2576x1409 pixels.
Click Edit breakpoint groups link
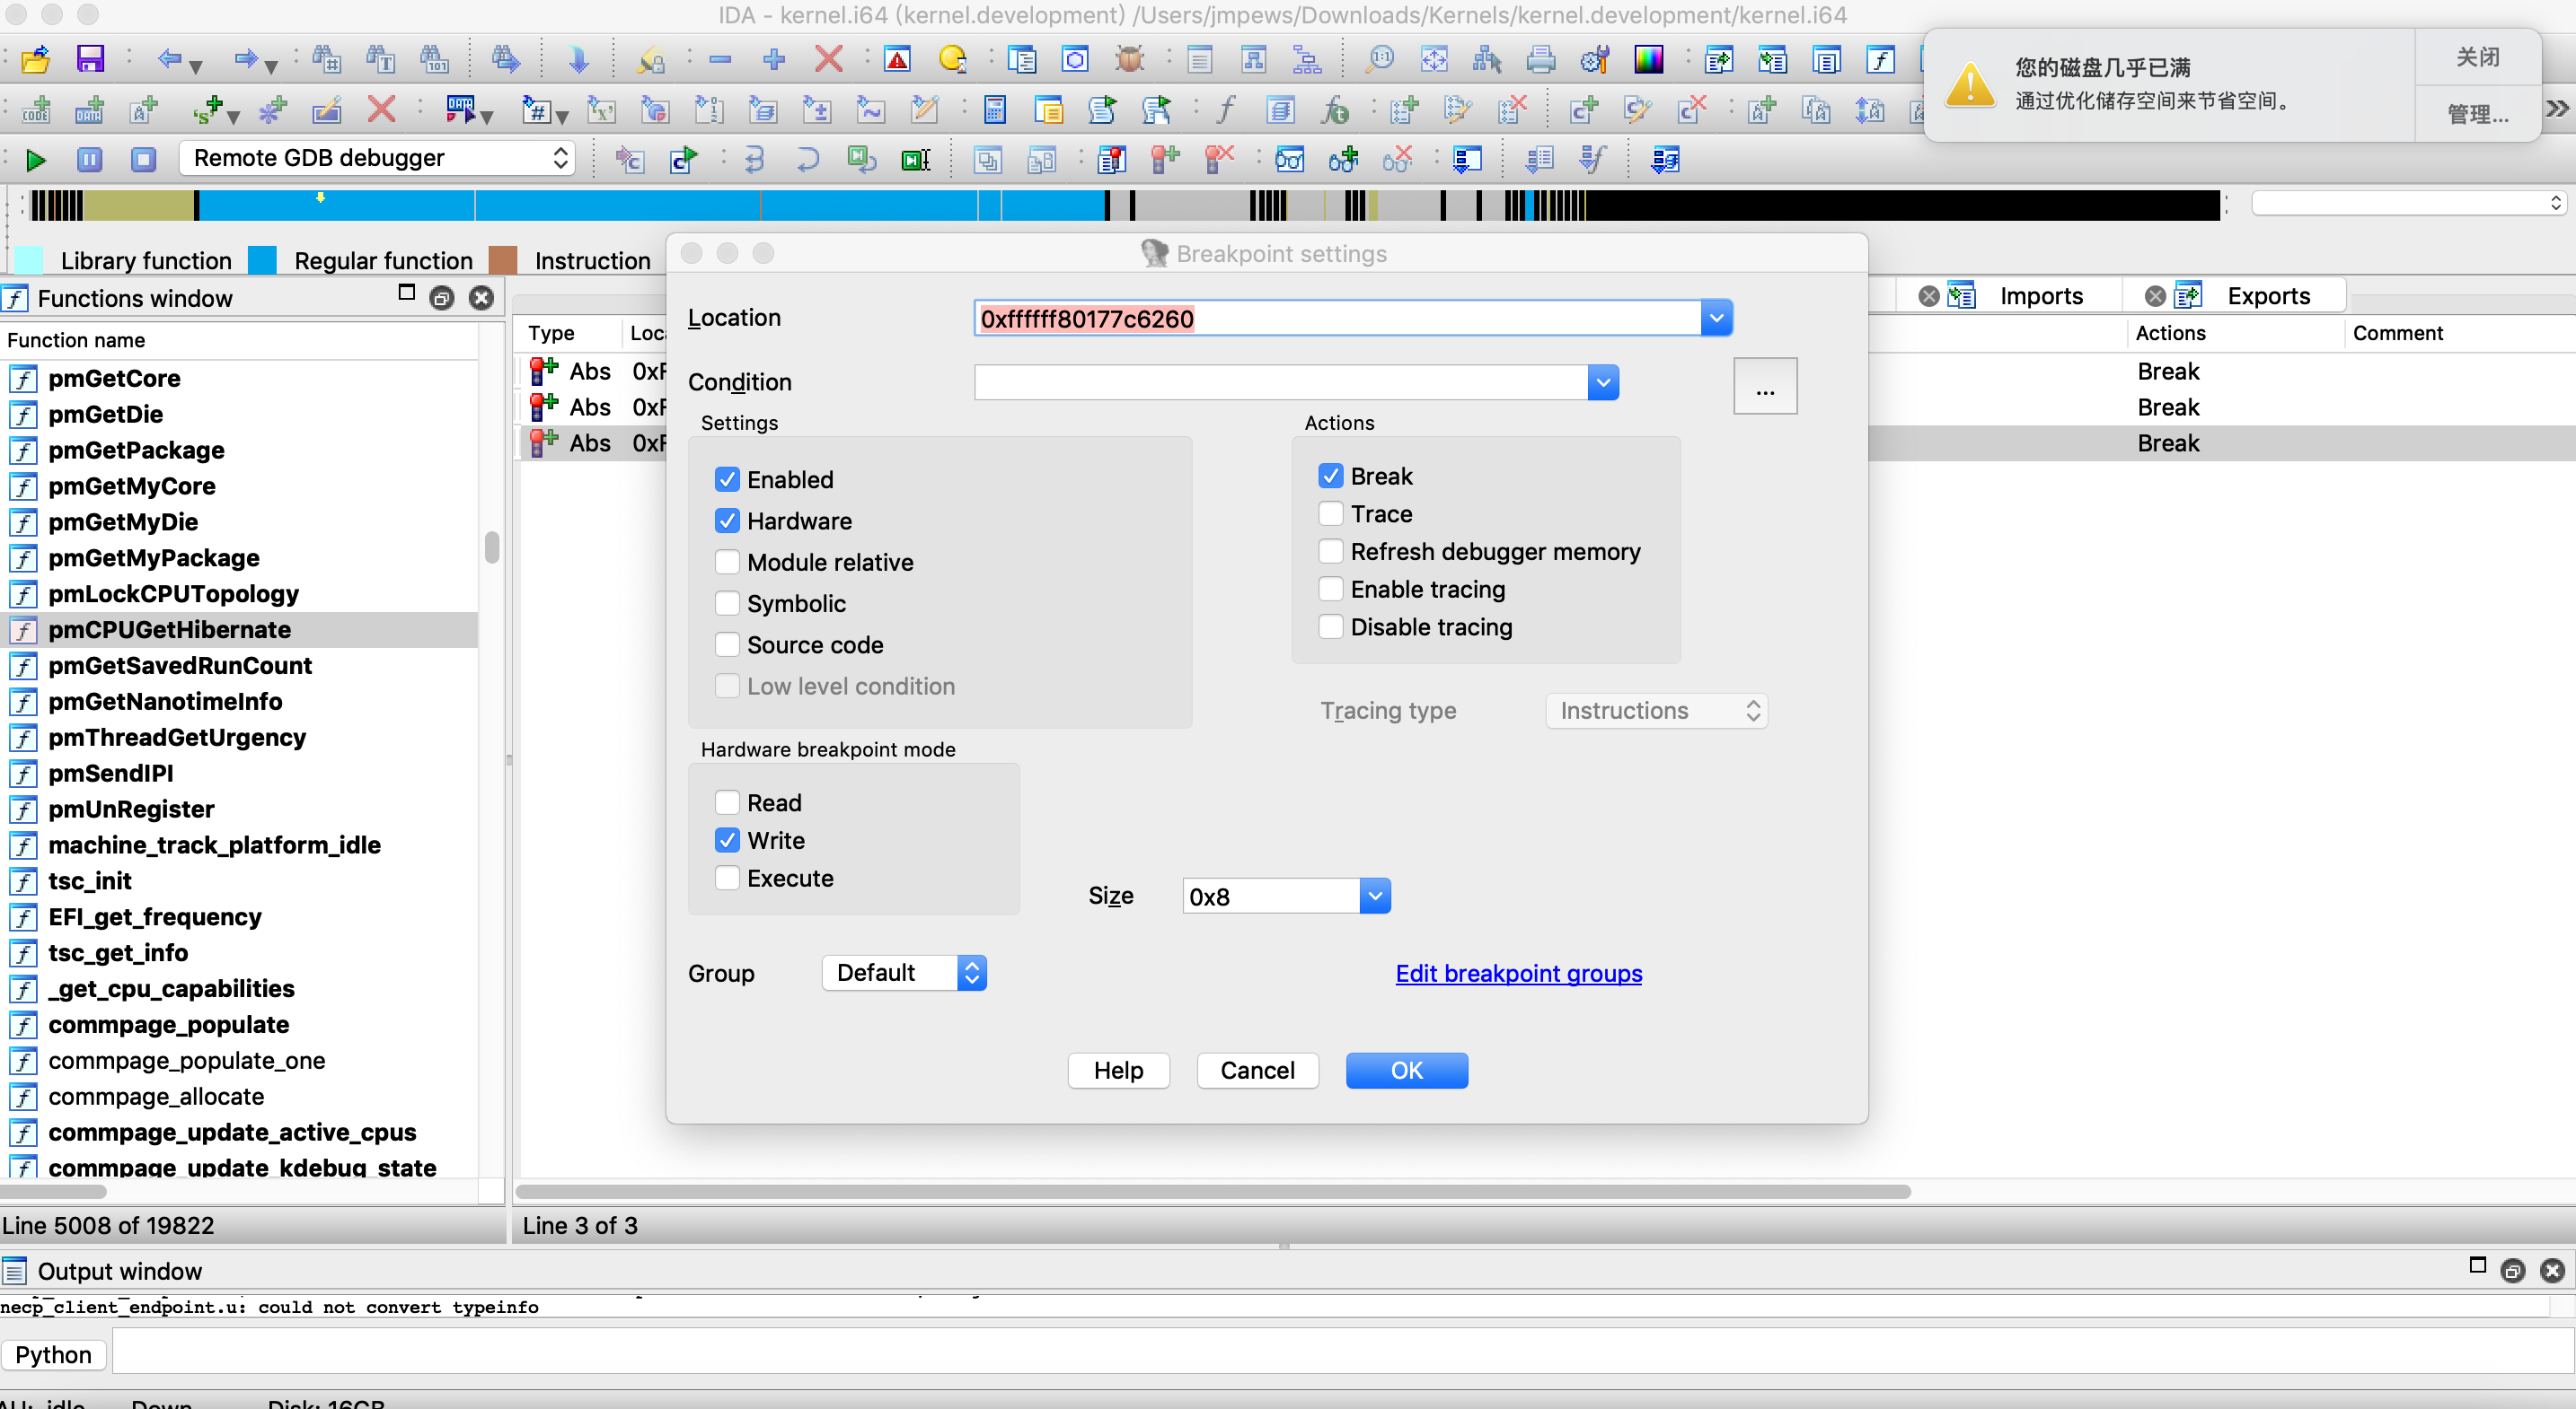click(1518, 972)
